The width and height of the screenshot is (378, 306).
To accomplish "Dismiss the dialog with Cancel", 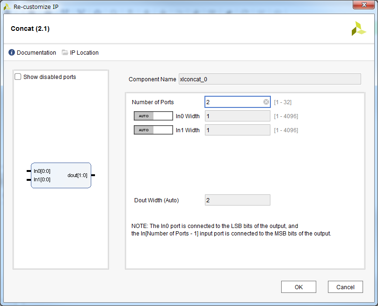I will click(345, 286).
